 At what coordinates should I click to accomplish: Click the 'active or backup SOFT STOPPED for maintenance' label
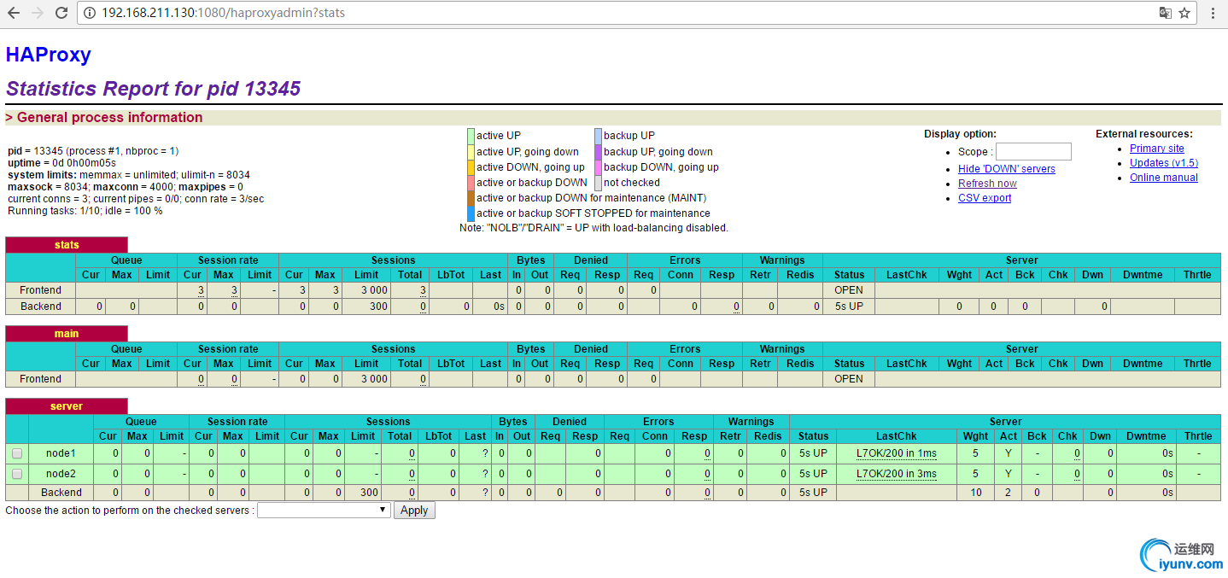point(594,213)
